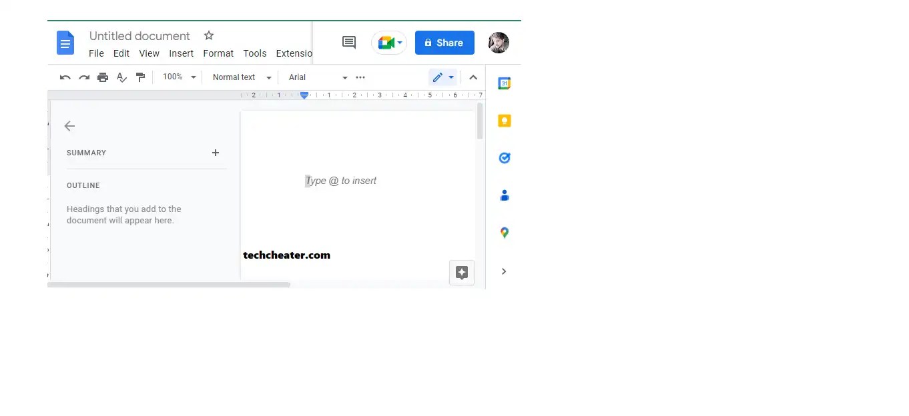Image resolution: width=909 pixels, height=416 pixels.
Task: Open Google Maps in the side panel
Action: 504,232
